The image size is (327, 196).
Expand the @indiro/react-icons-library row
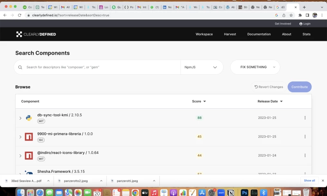point(20,156)
